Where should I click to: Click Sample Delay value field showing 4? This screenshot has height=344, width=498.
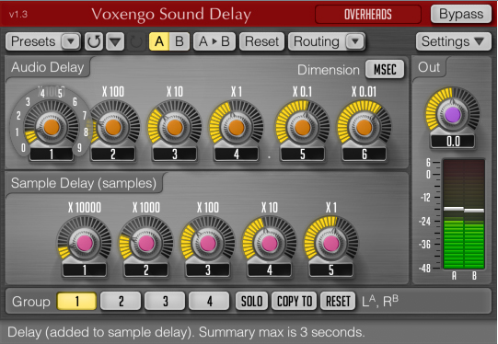270,270
